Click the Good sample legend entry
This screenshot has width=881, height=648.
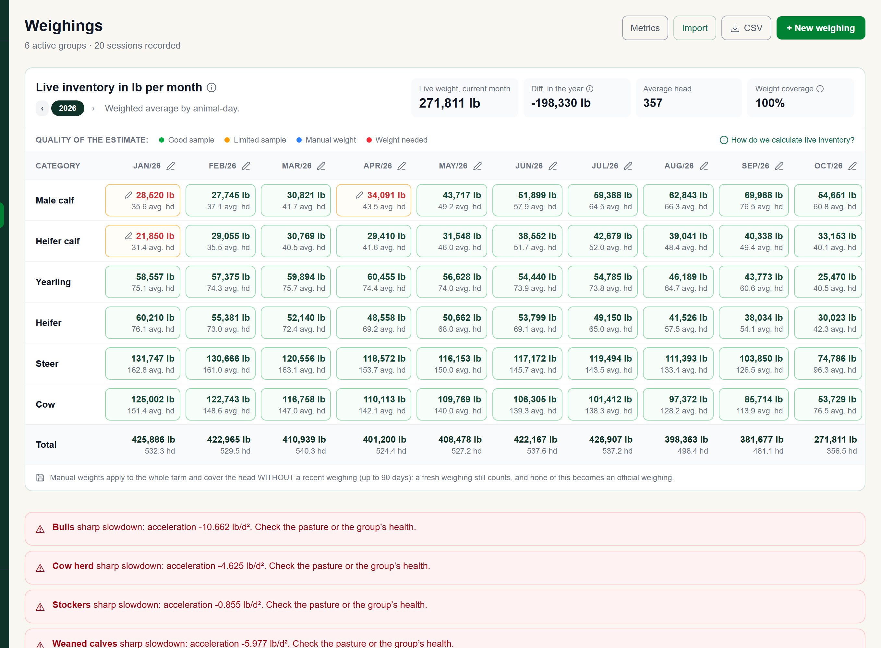187,140
